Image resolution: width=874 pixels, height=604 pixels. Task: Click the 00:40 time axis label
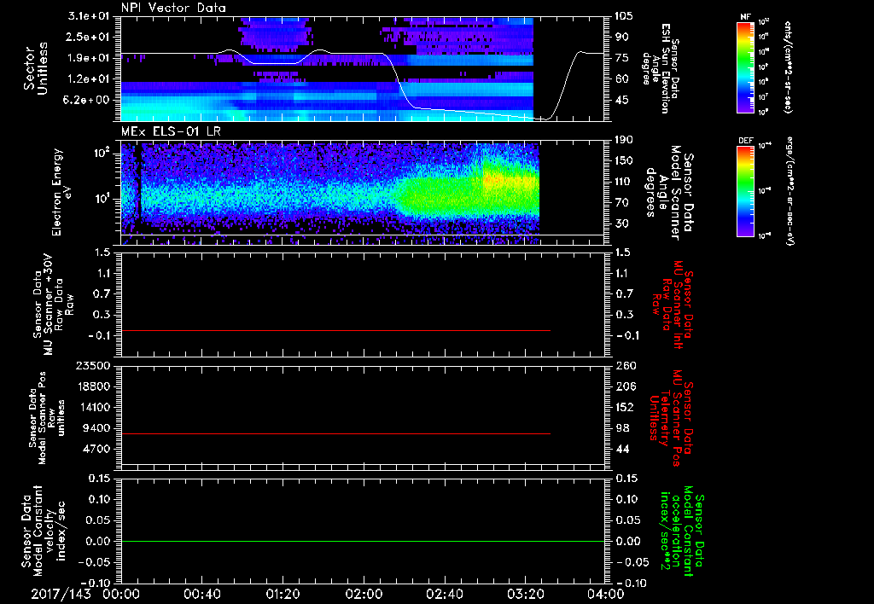click(x=201, y=594)
